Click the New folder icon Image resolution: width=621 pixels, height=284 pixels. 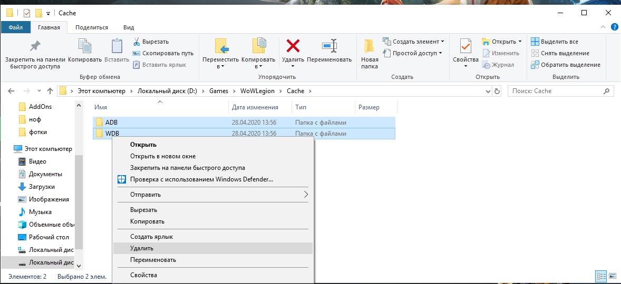(x=370, y=46)
